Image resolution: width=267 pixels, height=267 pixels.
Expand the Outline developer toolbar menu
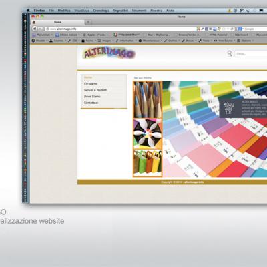[171, 41]
